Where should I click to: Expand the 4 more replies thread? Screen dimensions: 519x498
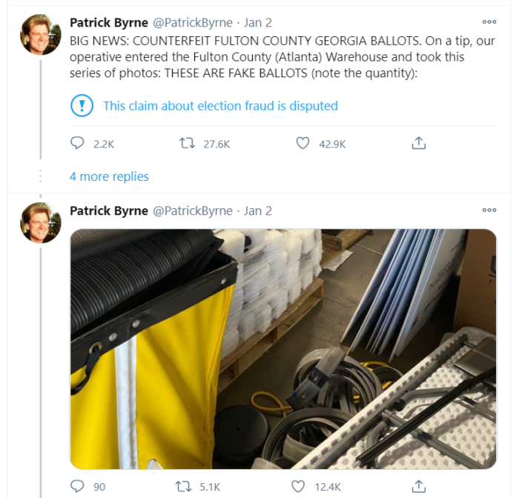[109, 176]
